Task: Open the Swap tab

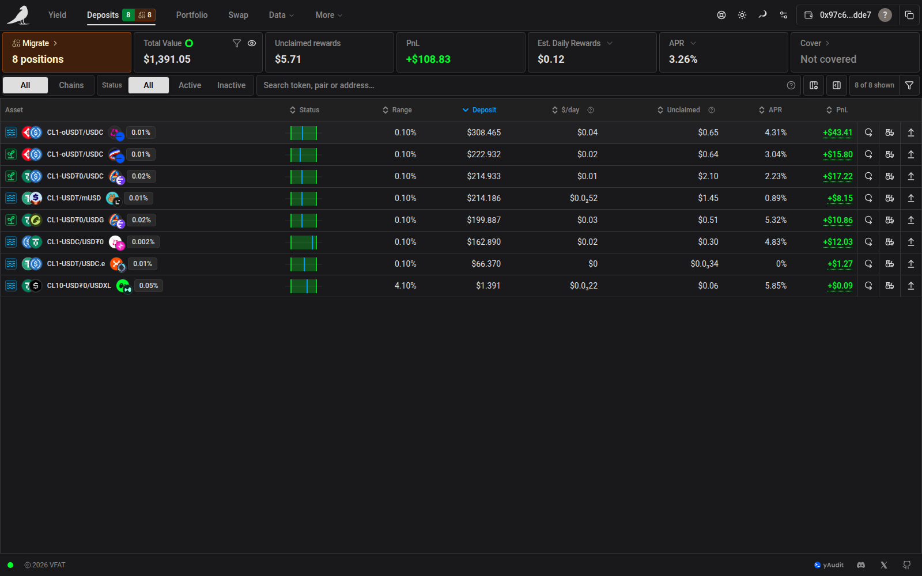Action: (238, 15)
